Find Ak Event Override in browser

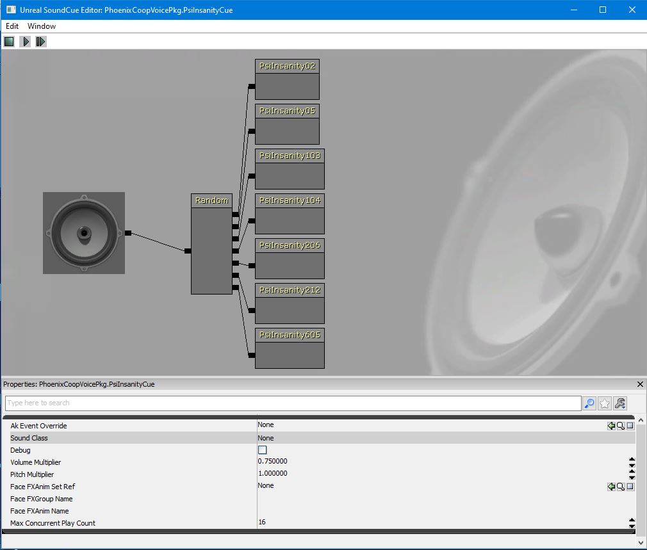pyautogui.click(x=621, y=426)
